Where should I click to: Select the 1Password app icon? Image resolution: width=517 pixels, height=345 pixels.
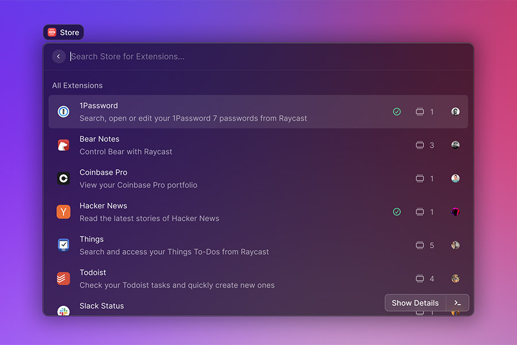(x=63, y=112)
